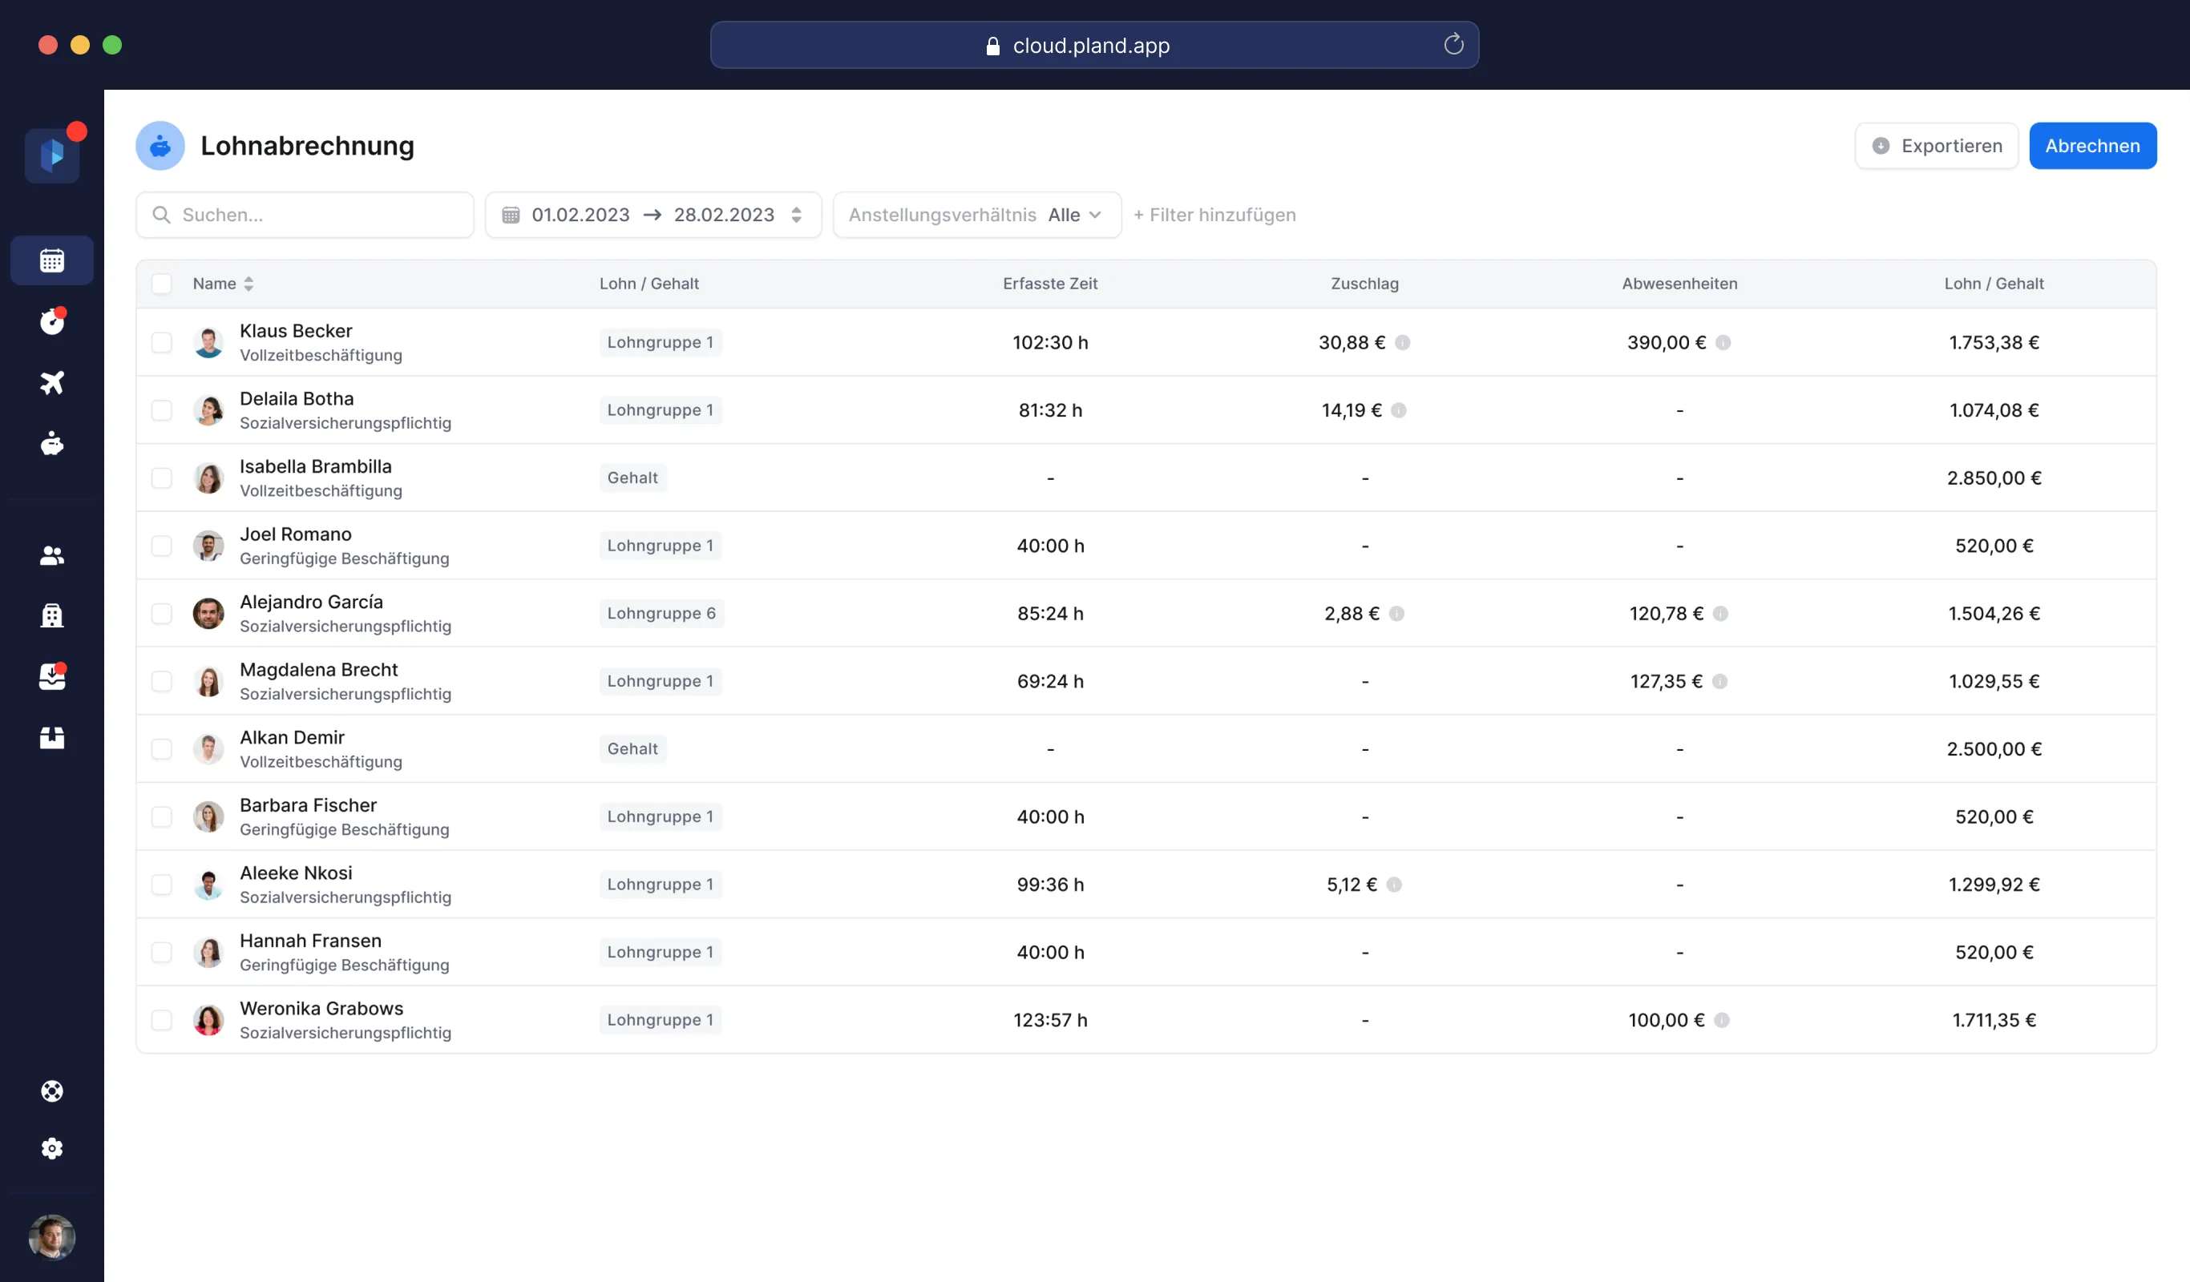Viewport: 2190px width, 1282px height.
Task: Show info for Klaus Becker's 30,88 € surcharge
Action: [x=1403, y=343]
